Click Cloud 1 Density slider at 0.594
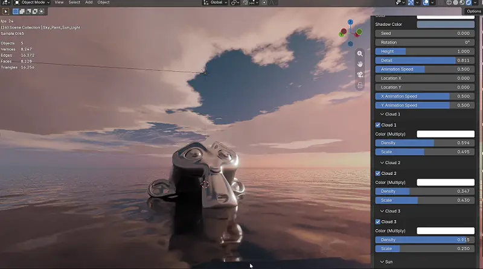Screen dimensions: 483x269 425,143
